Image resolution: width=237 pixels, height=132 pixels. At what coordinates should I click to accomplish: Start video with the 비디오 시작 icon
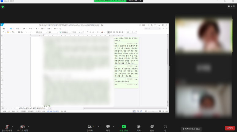(22, 126)
